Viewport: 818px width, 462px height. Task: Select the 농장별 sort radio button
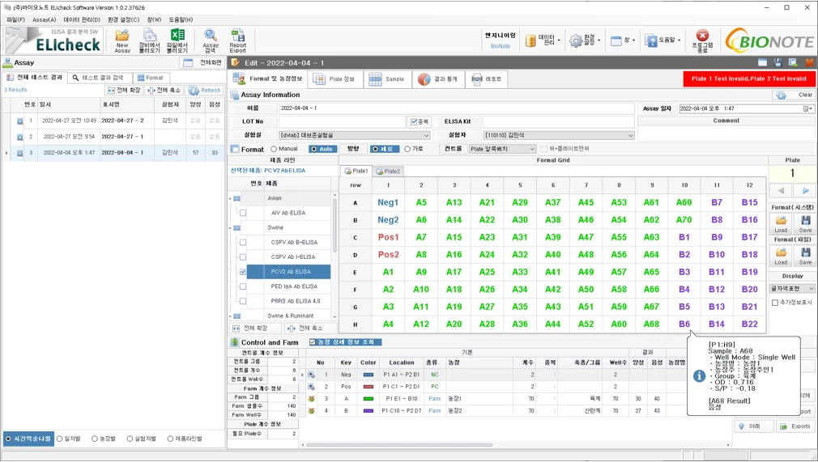pos(95,439)
